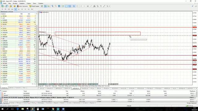This screenshot has width=198, height=111.
Task: Select USDRUB row in Market Watch
Action: coord(18,72)
